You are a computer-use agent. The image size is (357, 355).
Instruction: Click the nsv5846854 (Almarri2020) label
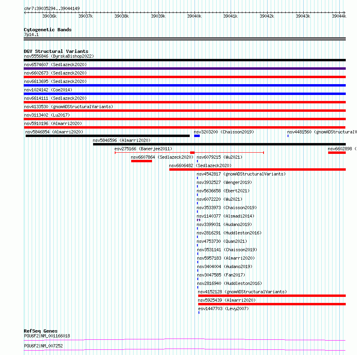coord(54,132)
